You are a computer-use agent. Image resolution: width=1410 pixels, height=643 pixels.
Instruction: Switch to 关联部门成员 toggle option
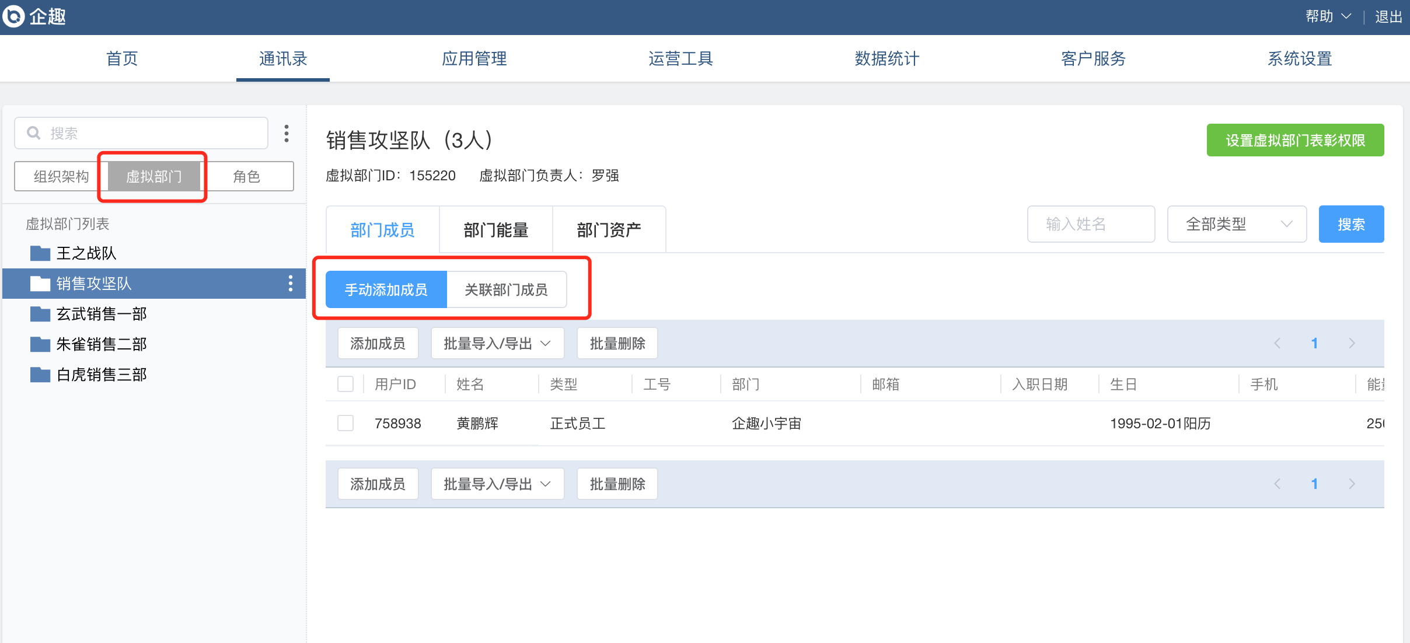tap(506, 289)
